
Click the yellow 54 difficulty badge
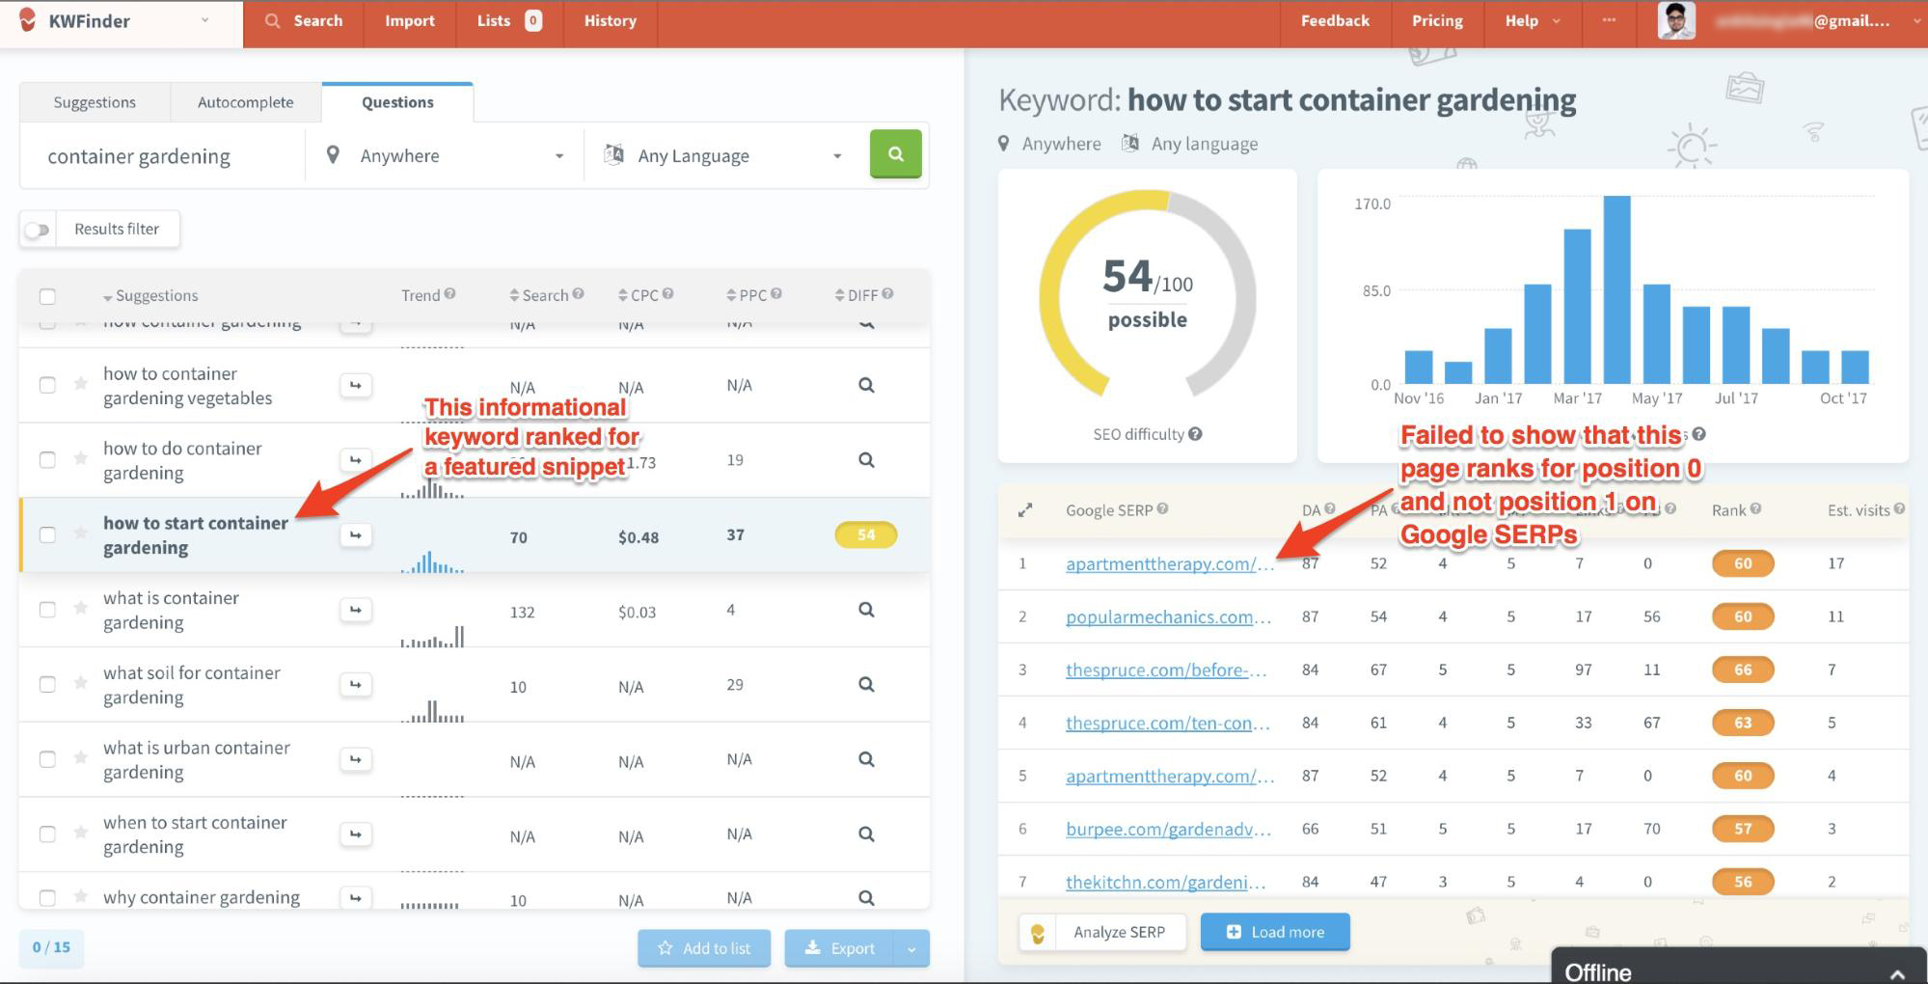tap(865, 535)
